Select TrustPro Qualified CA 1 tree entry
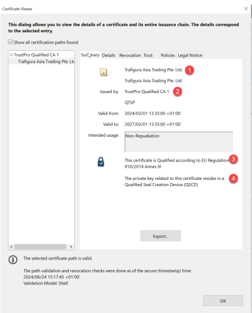252x313 pixels. [x=36, y=55]
